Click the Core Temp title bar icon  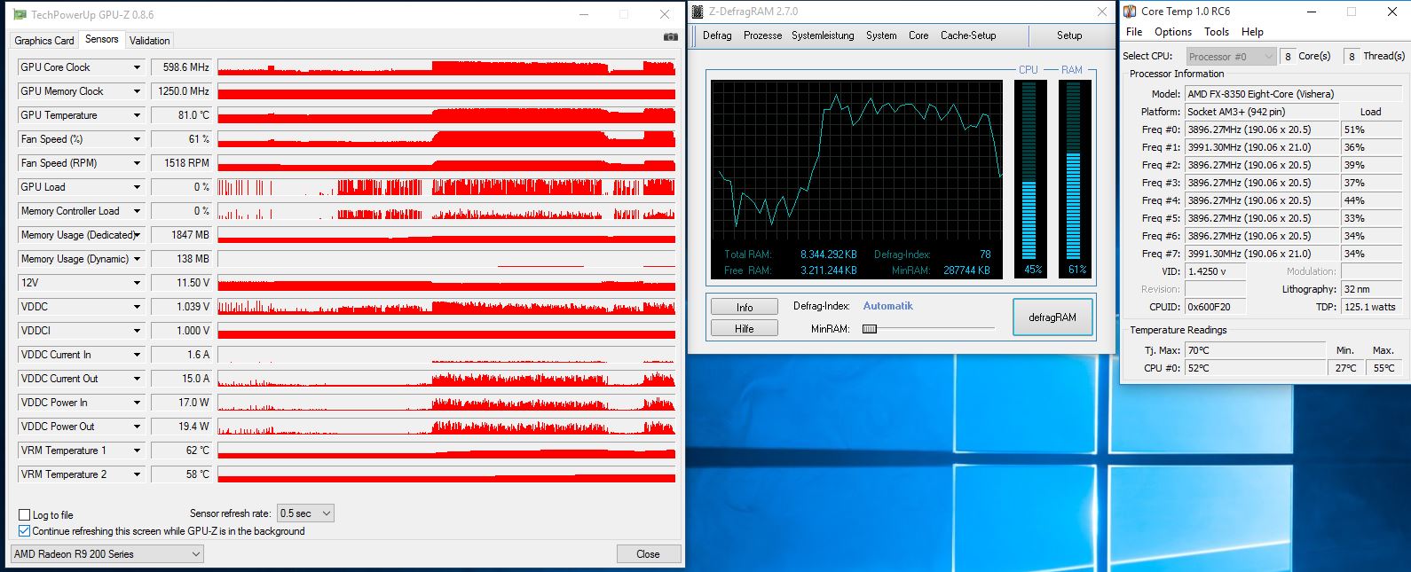[x=1130, y=12]
